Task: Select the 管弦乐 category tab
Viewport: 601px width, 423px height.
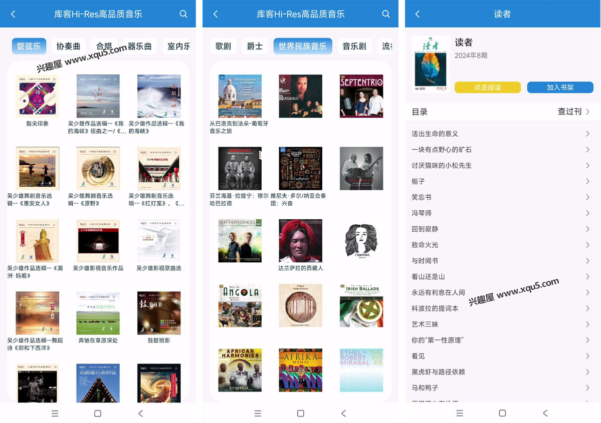Action: (29, 47)
